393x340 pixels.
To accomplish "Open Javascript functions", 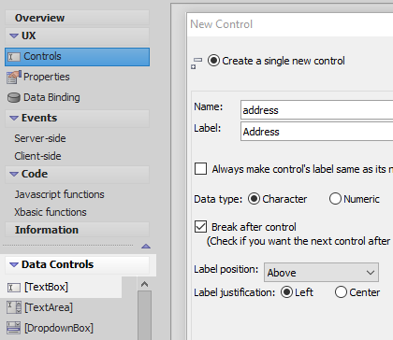I will tap(59, 194).
